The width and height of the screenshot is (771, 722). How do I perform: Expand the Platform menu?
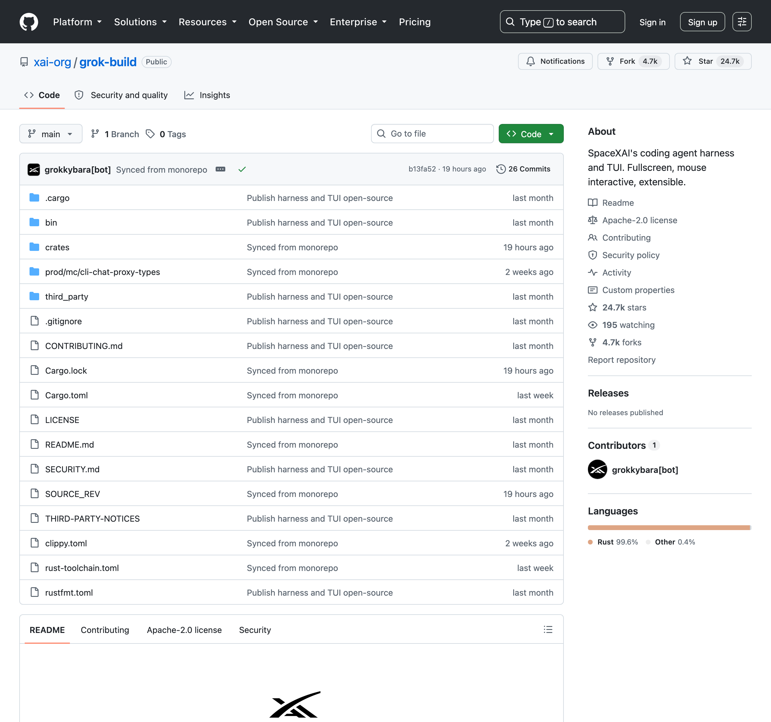(x=77, y=22)
